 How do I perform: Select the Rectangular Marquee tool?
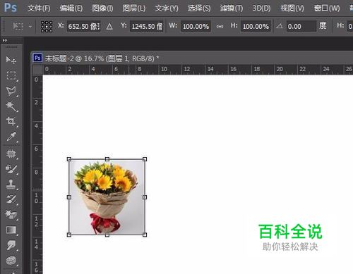pyautogui.click(x=11, y=75)
